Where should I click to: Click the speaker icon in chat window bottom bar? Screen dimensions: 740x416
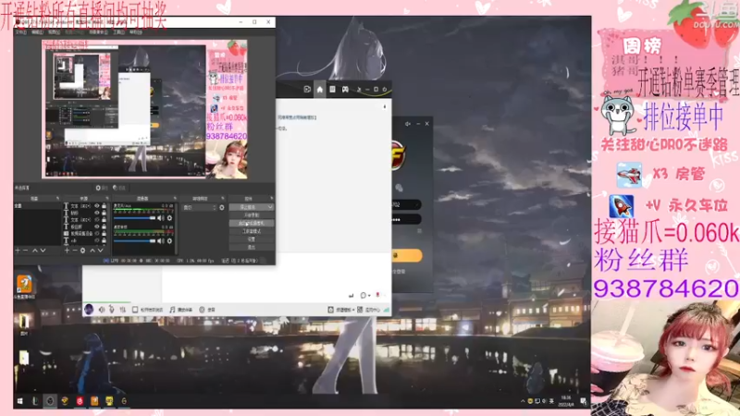pyautogui.click(x=102, y=310)
